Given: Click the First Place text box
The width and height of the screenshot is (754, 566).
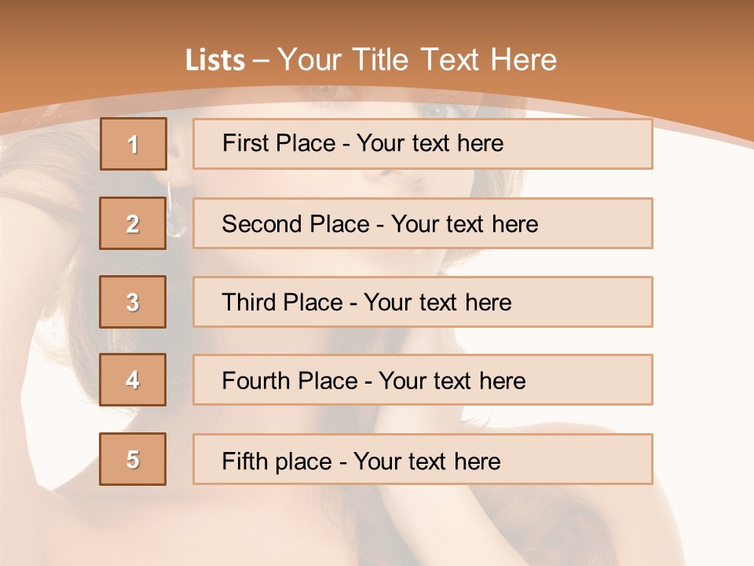Looking at the screenshot, I should [x=423, y=144].
